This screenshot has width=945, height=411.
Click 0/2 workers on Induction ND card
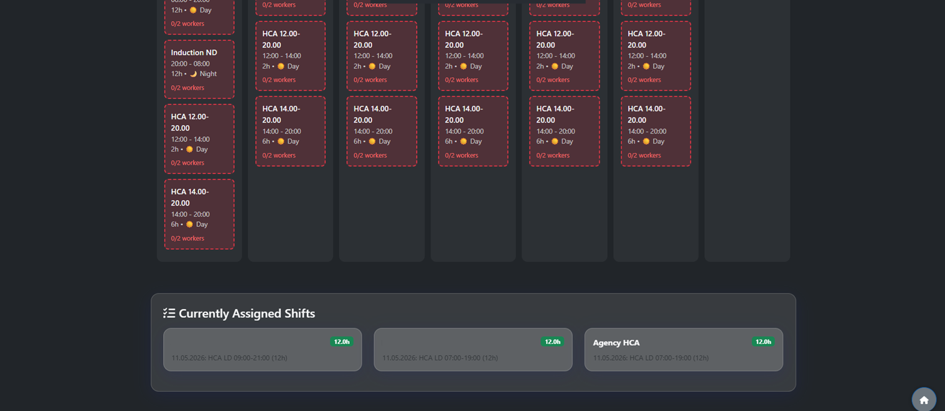click(187, 88)
